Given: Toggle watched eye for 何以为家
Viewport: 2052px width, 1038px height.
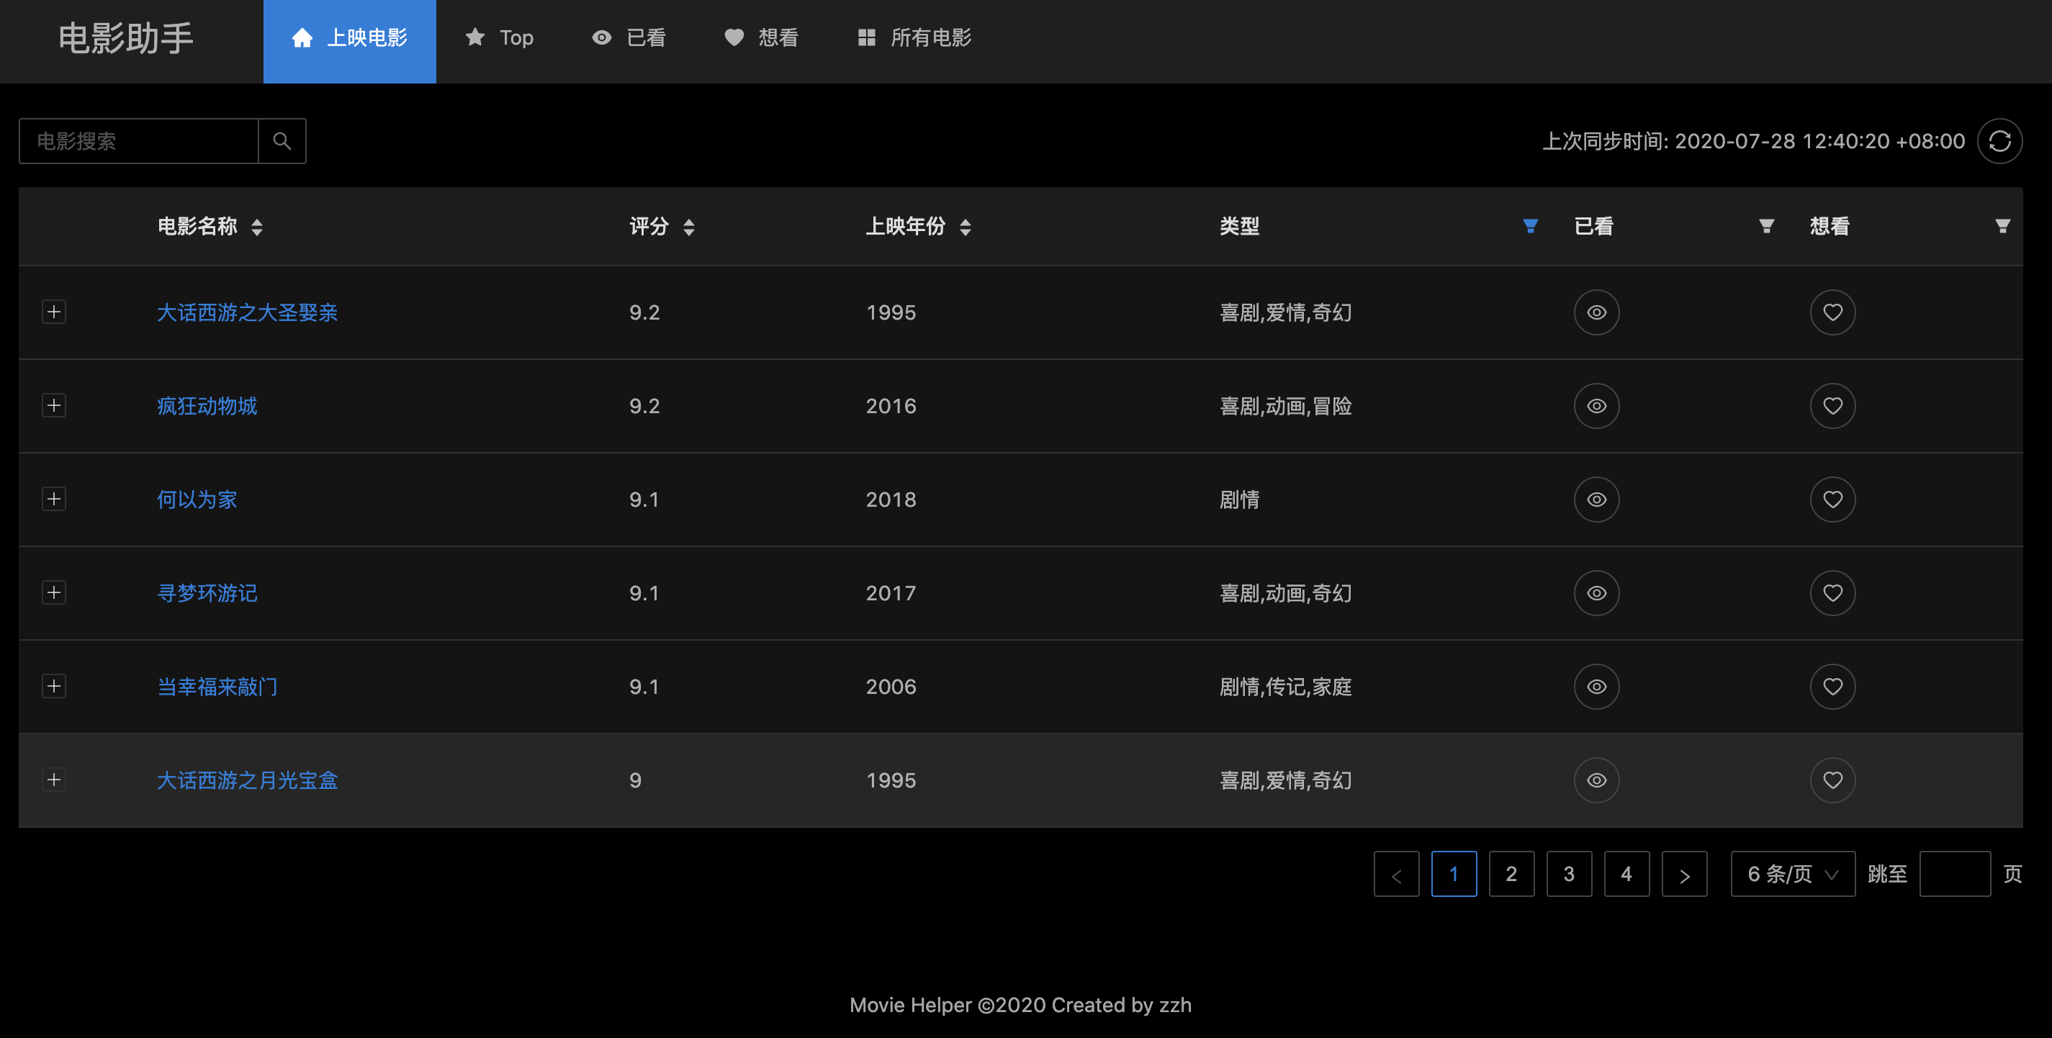Looking at the screenshot, I should point(1596,500).
